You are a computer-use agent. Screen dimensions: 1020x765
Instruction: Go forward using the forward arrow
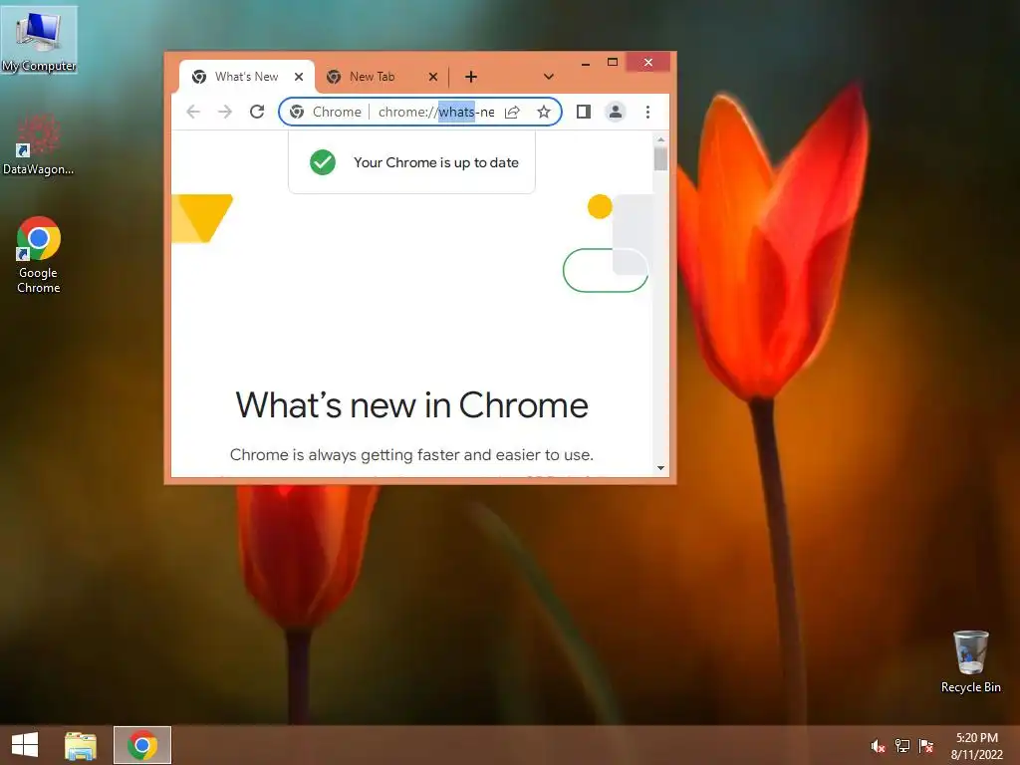[x=225, y=112]
